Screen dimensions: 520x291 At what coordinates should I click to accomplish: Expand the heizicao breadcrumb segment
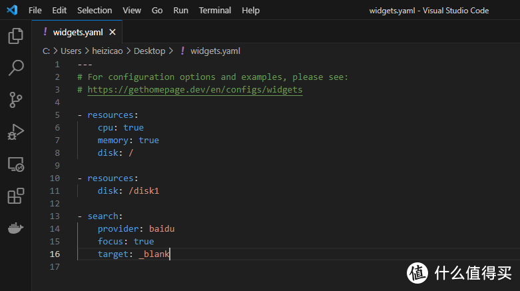point(105,51)
